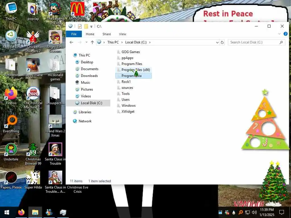
Task: Launch Angry Birds Seasons
Action: tap(55, 41)
